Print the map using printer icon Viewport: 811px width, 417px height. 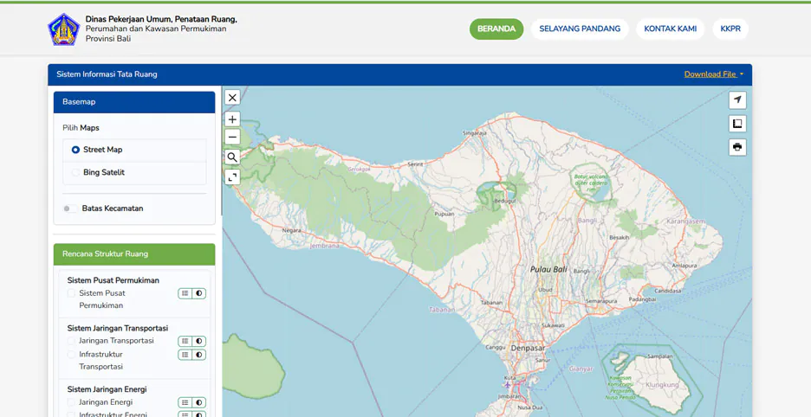coord(737,147)
